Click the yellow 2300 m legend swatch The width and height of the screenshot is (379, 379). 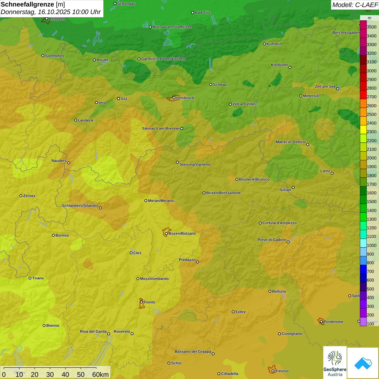pos(363,130)
